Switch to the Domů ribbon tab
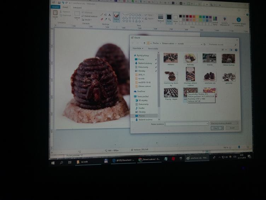Image resolution: width=266 pixels, height=200 pixels. coord(65,7)
